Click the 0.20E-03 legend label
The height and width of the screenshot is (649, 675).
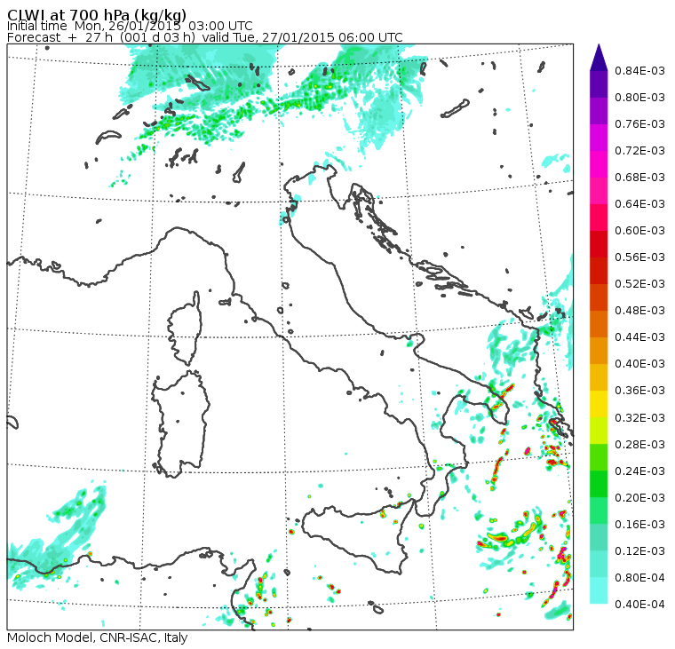click(x=639, y=498)
